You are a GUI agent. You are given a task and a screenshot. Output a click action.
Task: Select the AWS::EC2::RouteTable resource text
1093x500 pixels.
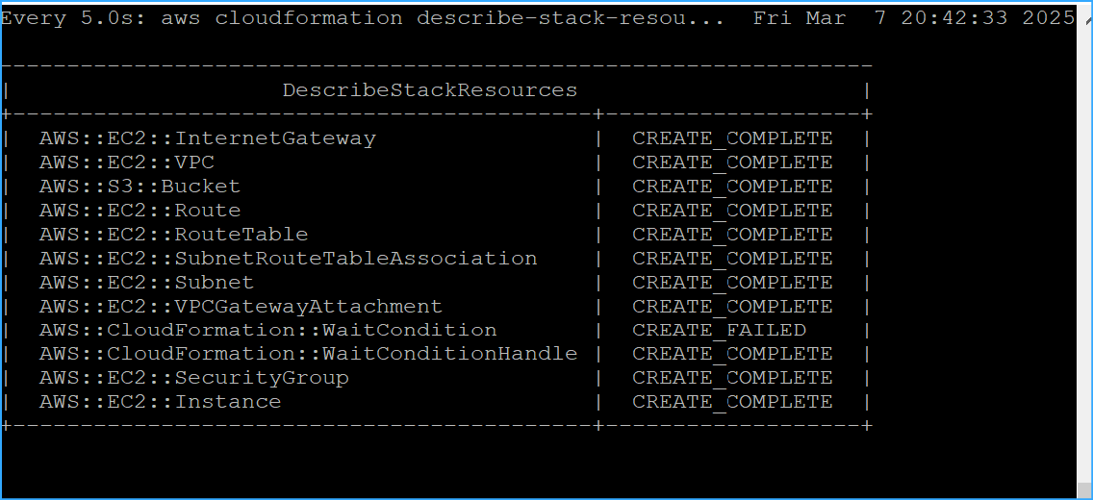click(173, 235)
